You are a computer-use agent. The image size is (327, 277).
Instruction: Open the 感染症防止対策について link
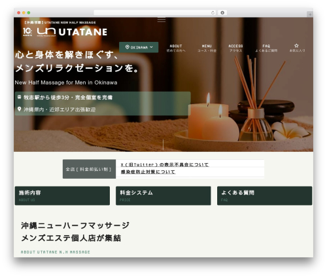[x=148, y=172]
